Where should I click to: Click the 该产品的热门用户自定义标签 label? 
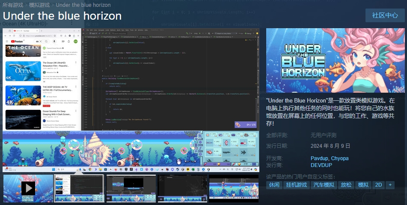click(x=300, y=177)
